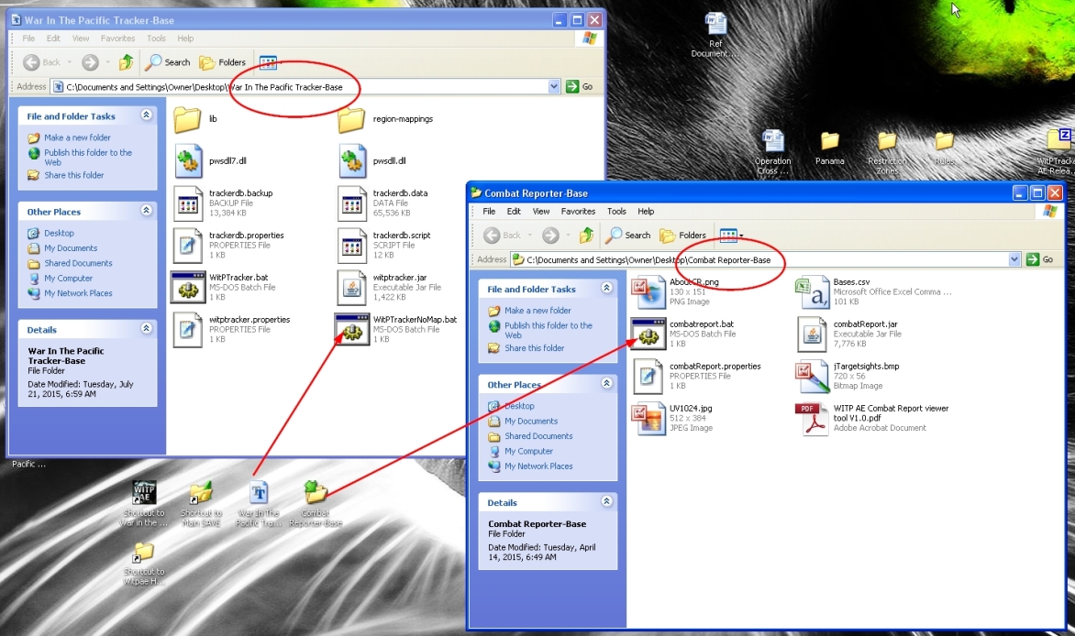Viewport: 1075px width, 636px height.
Task: Collapse Details panel in Tracker-Base window
Action: pos(146,328)
